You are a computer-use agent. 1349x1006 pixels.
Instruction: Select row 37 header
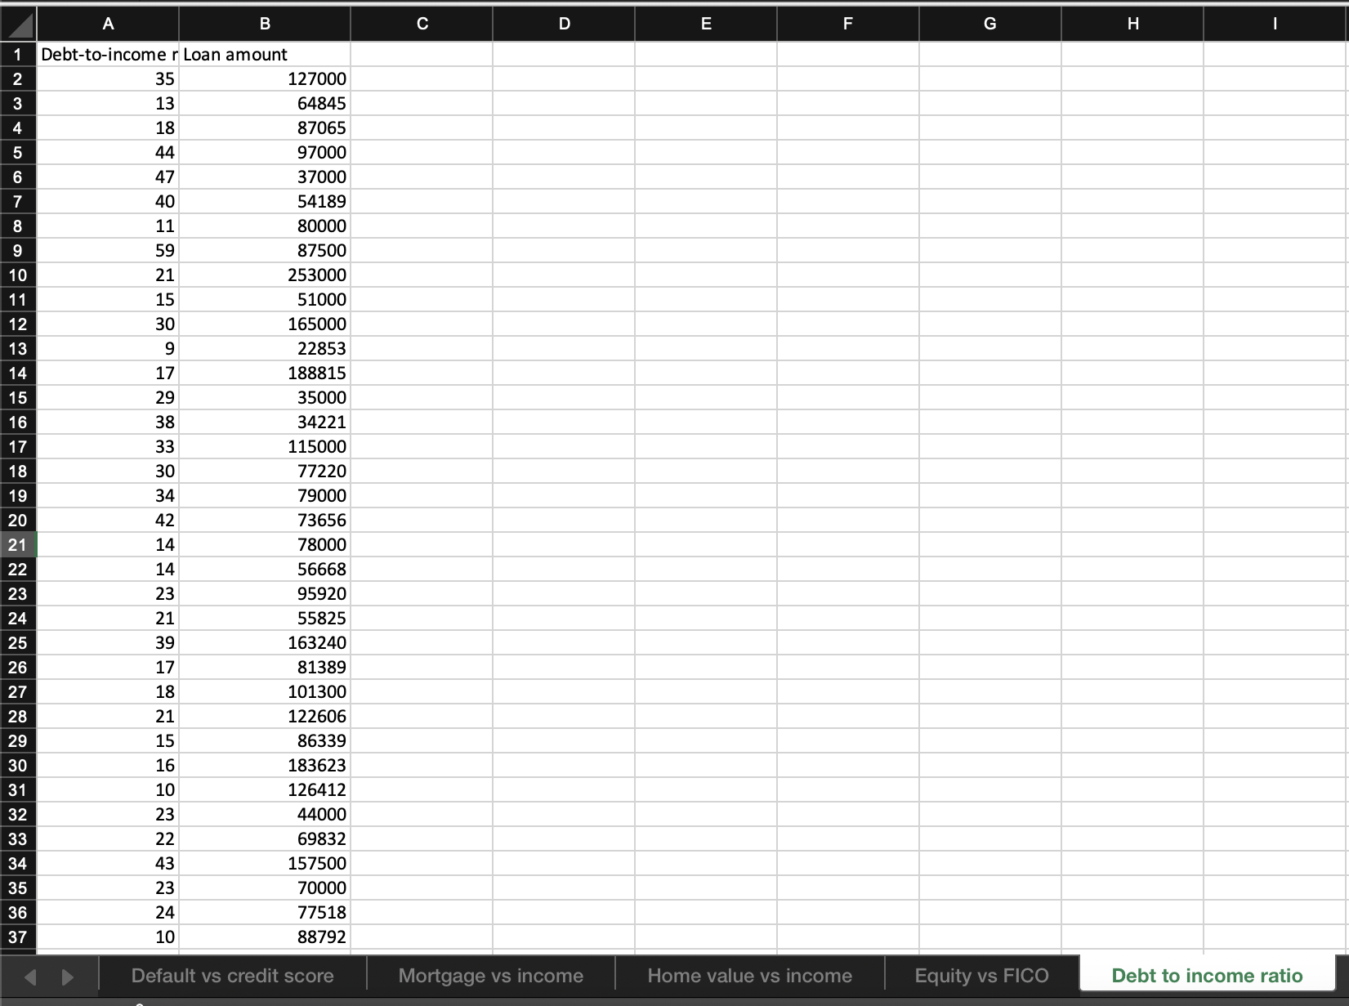17,937
